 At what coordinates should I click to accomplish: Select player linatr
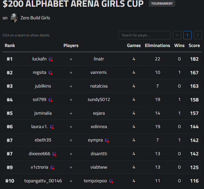coord(99,59)
